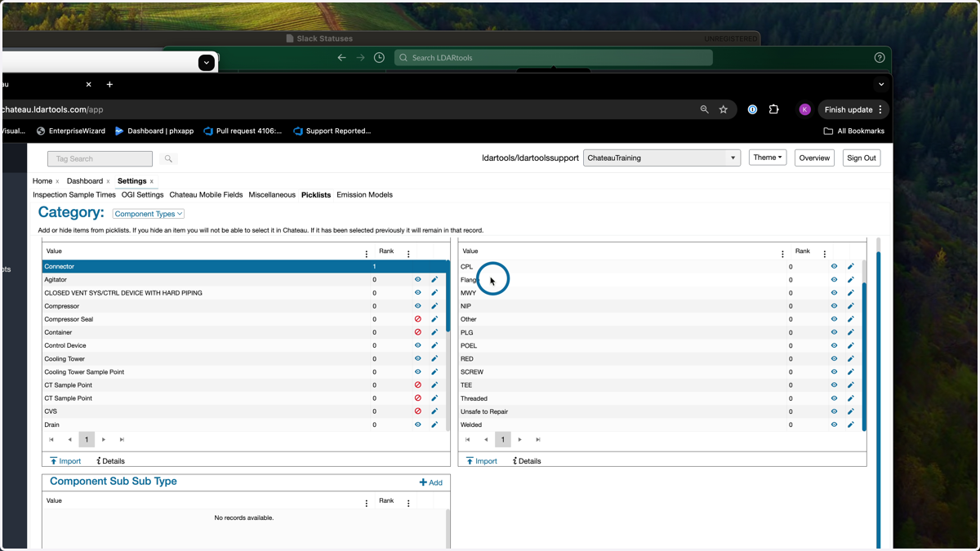Viewport: 980px width, 551px height.
Task: Go to first page in left grid pager
Action: pos(51,440)
